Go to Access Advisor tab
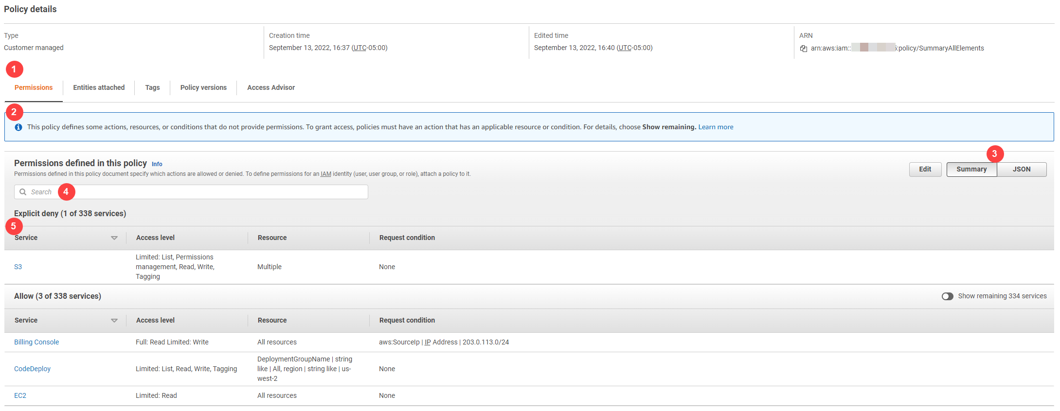Screen dimensions: 1060x411 click(x=271, y=88)
